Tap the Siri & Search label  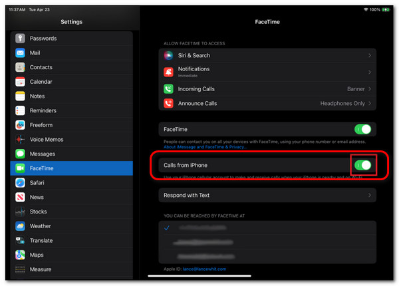(x=194, y=55)
